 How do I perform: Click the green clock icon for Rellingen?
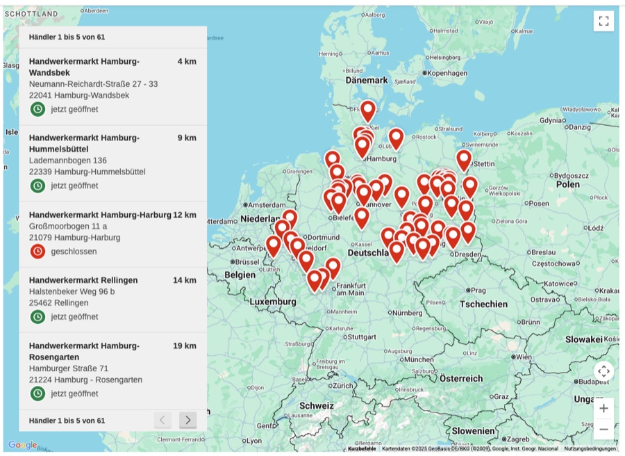[37, 317]
